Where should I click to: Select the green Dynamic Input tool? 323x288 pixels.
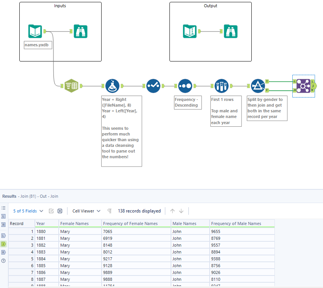(x=71, y=86)
